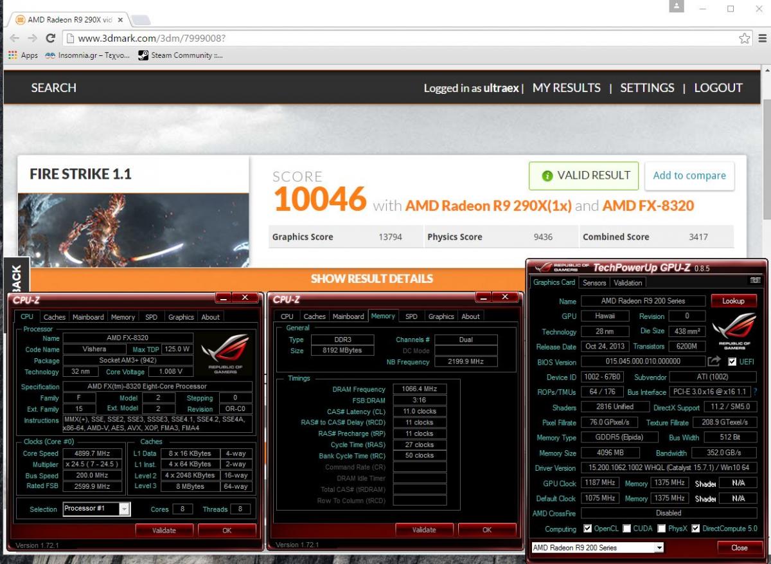Click Chrome's back navigation arrow

click(14, 39)
